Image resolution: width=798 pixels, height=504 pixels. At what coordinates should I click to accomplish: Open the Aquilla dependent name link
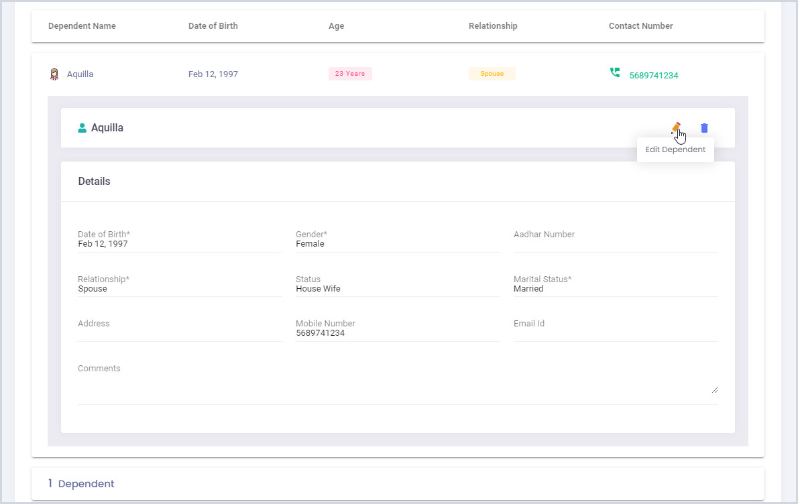(x=80, y=74)
